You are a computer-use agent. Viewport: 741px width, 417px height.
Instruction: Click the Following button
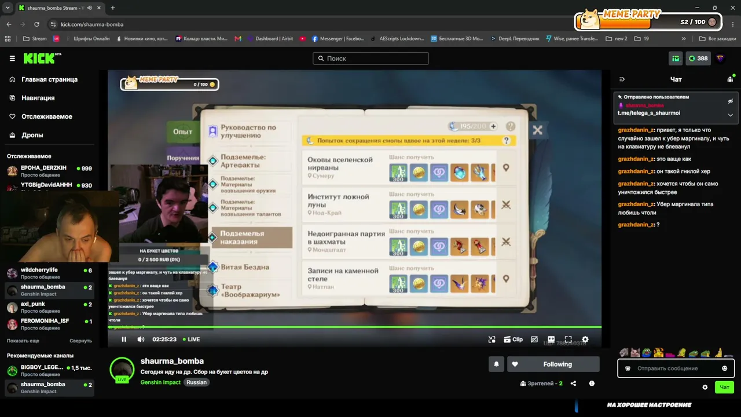click(x=553, y=364)
